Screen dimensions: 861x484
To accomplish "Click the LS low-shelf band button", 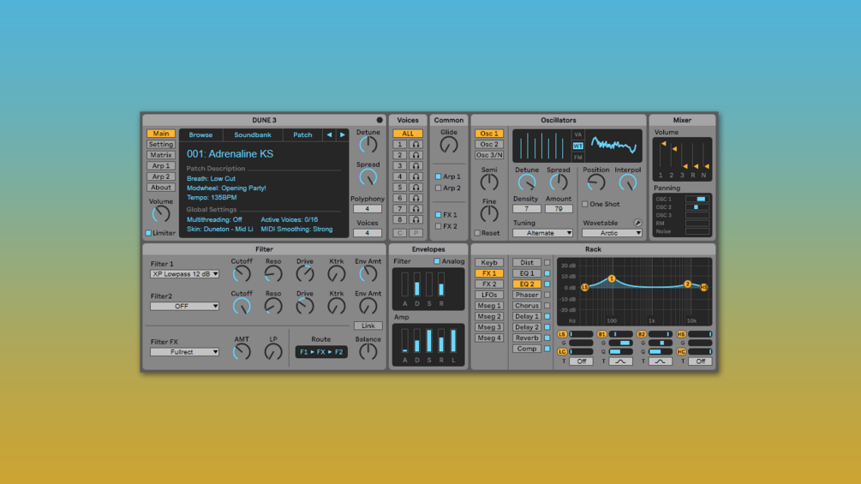I will (562, 334).
